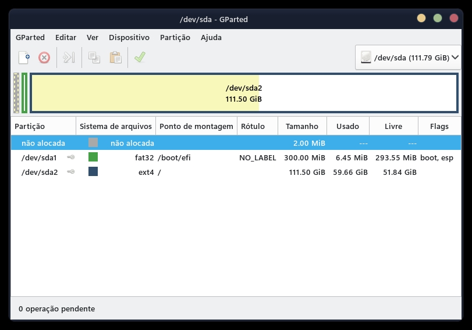472x330 pixels.
Task: Click the 111.50 GiB size cell in table
Action: tap(307, 172)
